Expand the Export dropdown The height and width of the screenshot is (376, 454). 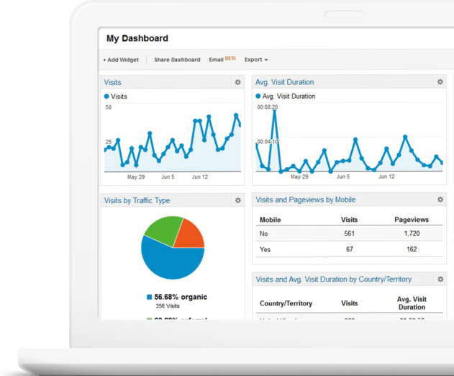256,60
